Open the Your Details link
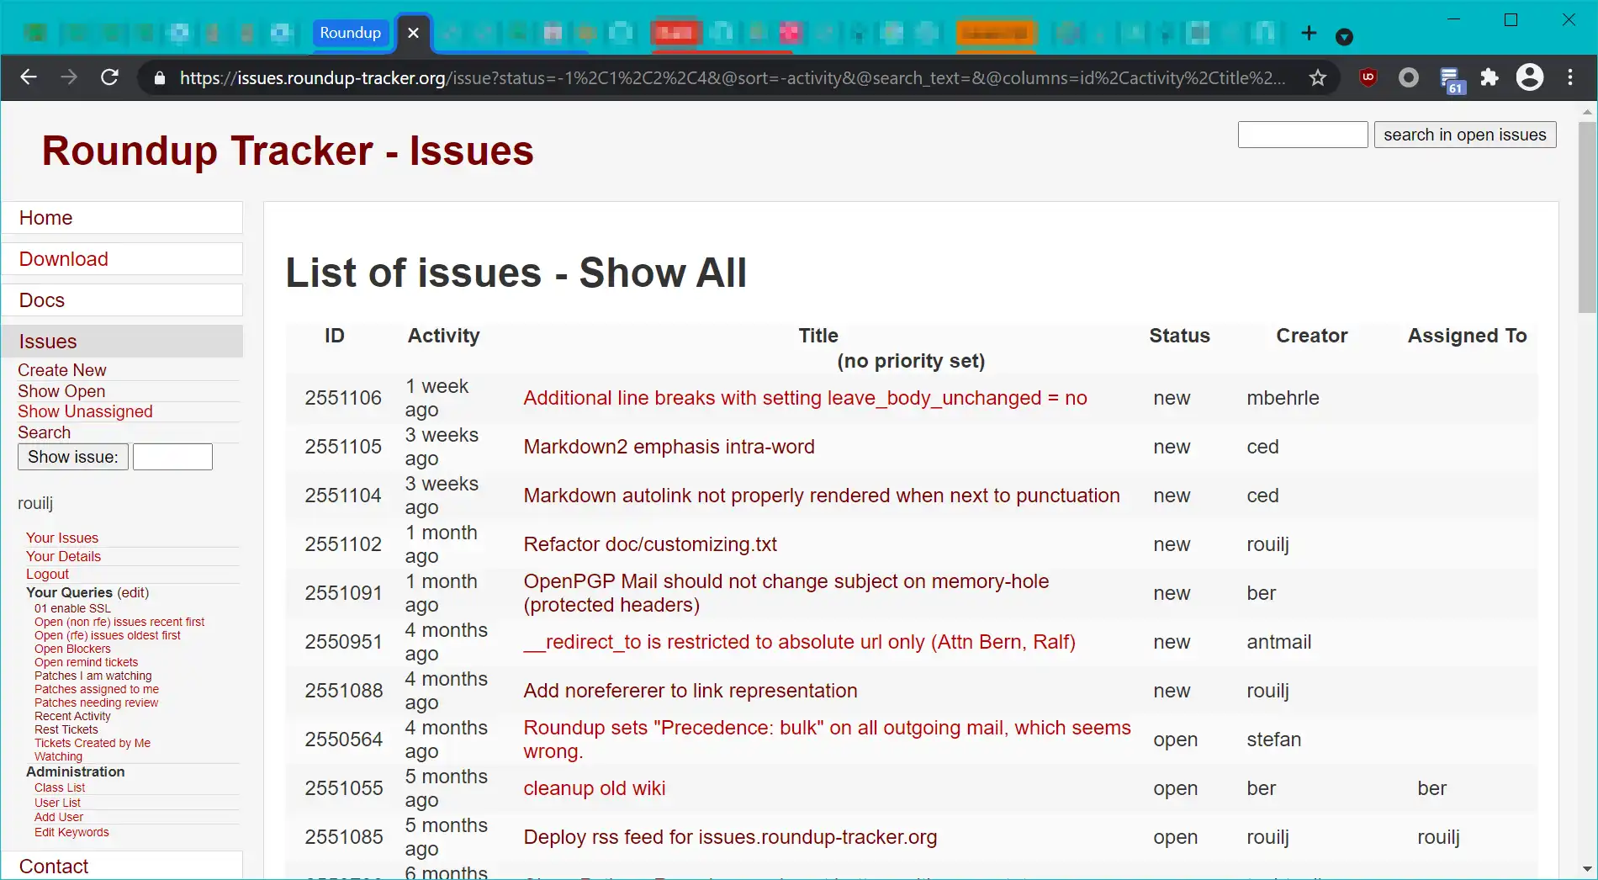1598x880 pixels. pyautogui.click(x=63, y=556)
